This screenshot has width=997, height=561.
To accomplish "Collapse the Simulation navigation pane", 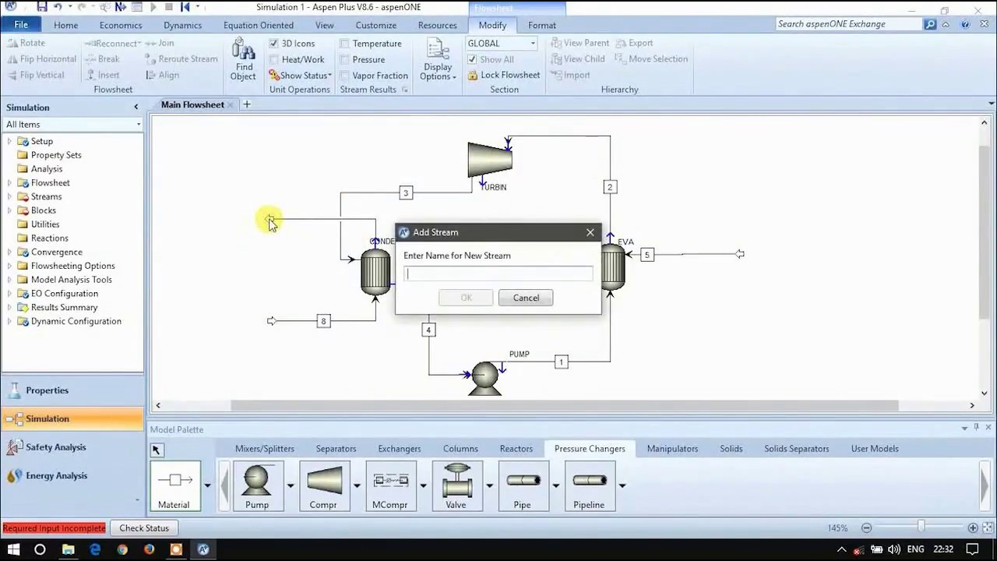I will (136, 108).
